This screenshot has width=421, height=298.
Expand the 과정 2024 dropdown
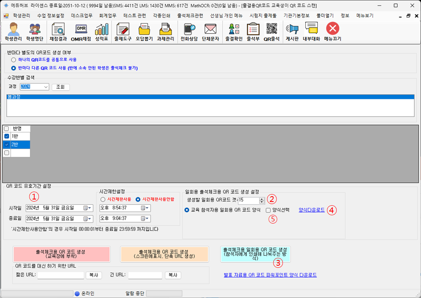pyautogui.click(x=45, y=87)
